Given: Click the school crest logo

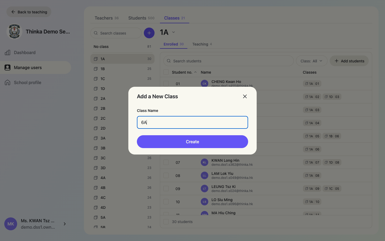Looking at the screenshot, I should [x=14, y=32].
